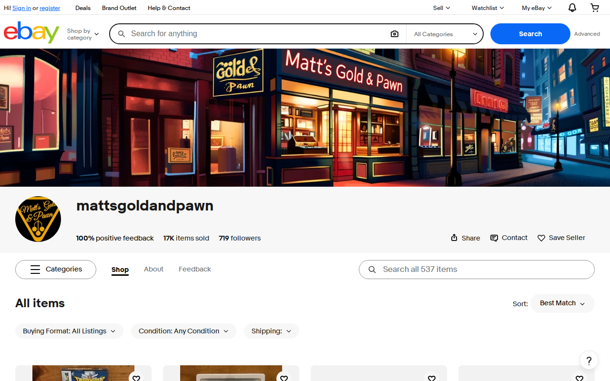The width and height of the screenshot is (610, 381).
Task: Click the Sign in link
Action: 21,8
